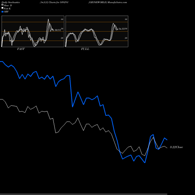Viewport: 195px width, 195px height.
Task: Click the '3.22Close' price label
Action: point(176,147)
